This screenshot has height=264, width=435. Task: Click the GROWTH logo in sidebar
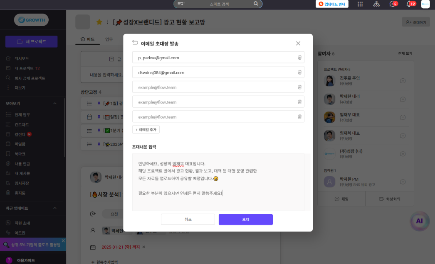31,20
